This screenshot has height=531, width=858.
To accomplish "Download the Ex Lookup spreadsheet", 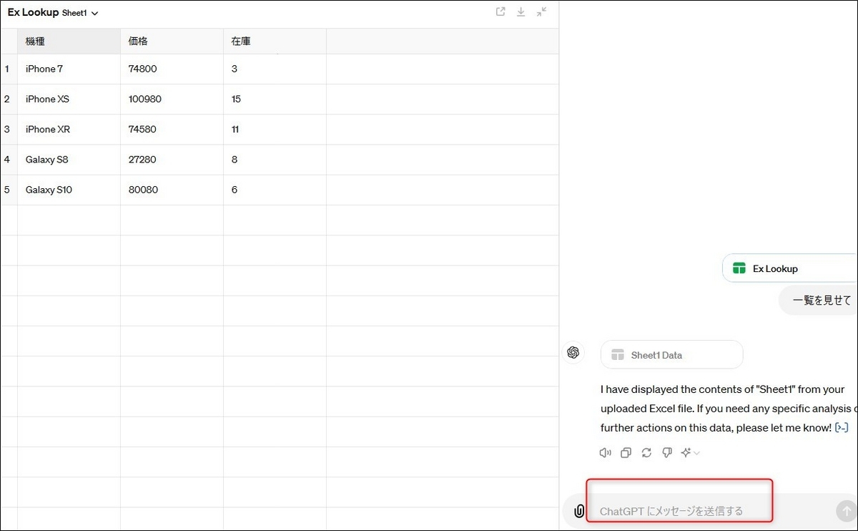I will [x=521, y=11].
